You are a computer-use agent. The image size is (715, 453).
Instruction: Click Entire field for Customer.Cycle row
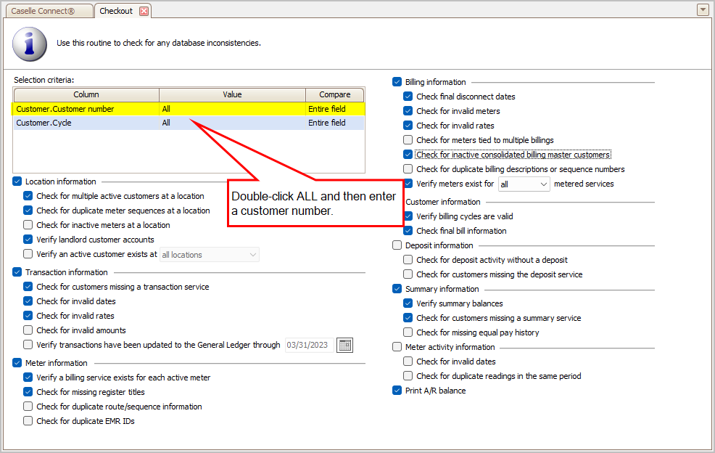[327, 123]
